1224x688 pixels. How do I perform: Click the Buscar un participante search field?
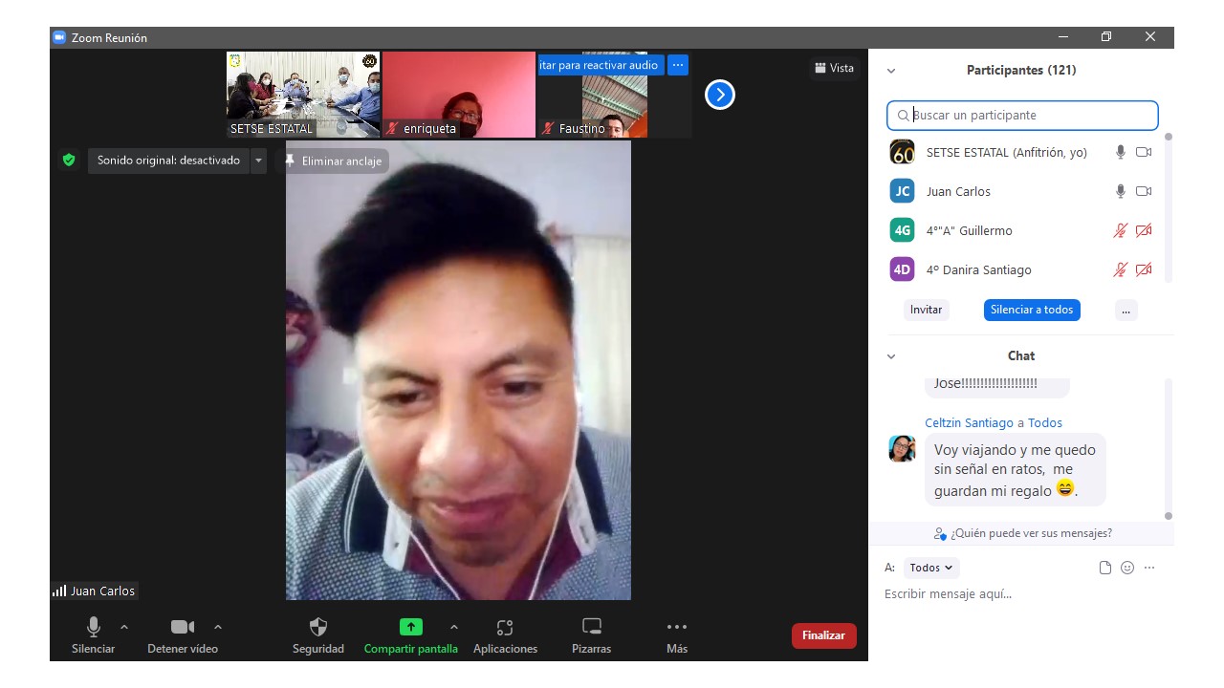click(x=1022, y=116)
